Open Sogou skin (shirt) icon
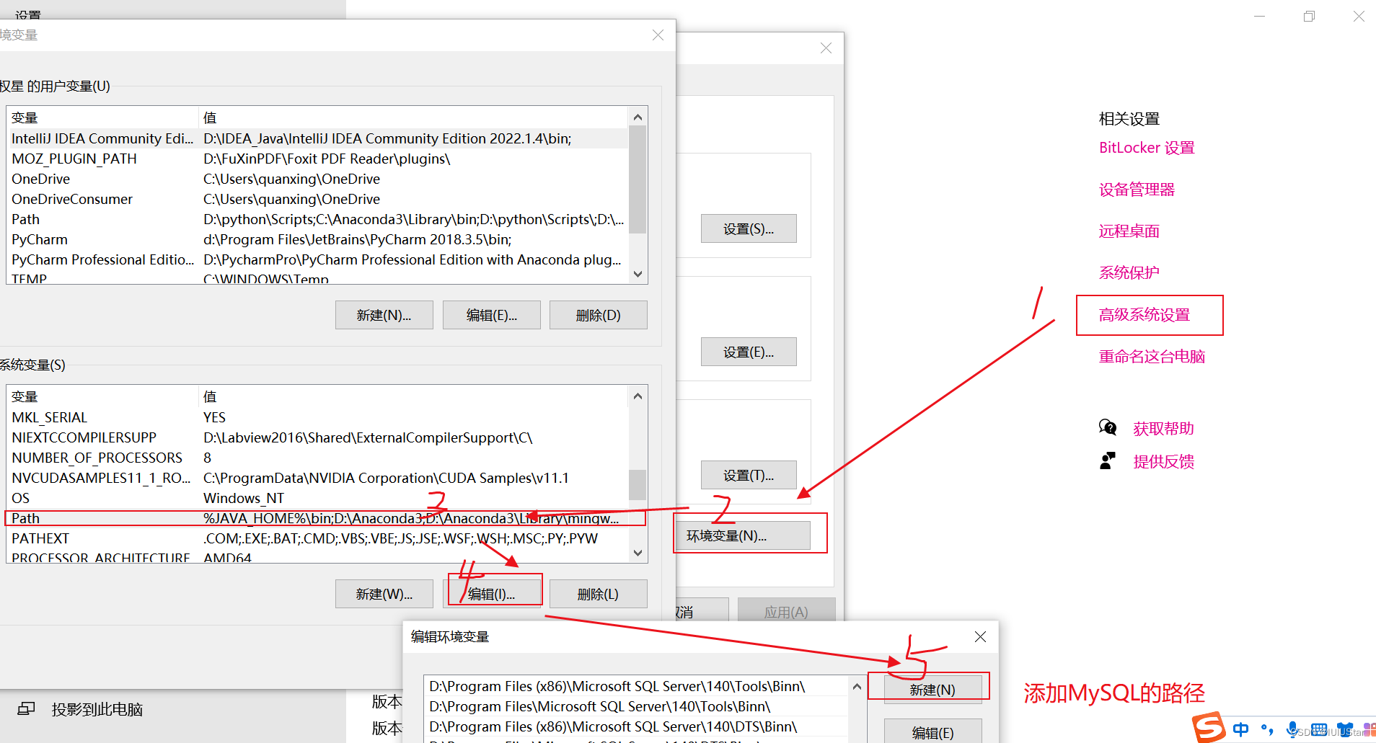 point(1344,729)
